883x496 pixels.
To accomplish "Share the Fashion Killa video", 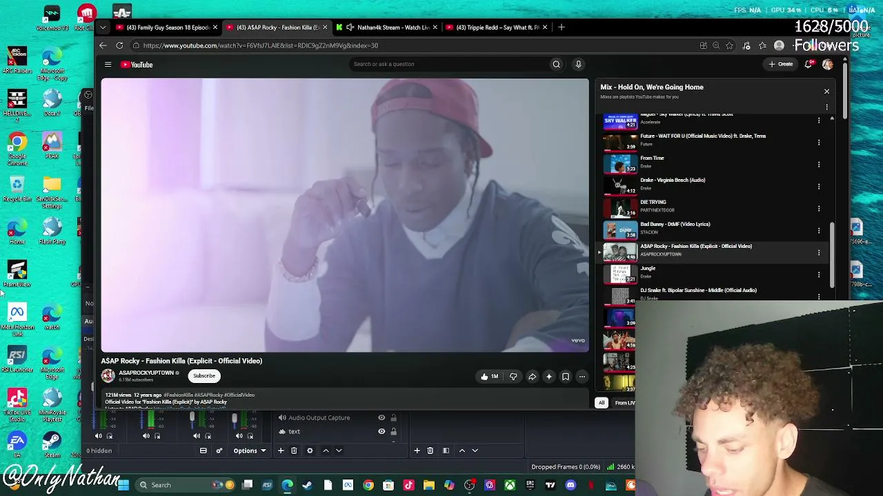I will pyautogui.click(x=532, y=377).
